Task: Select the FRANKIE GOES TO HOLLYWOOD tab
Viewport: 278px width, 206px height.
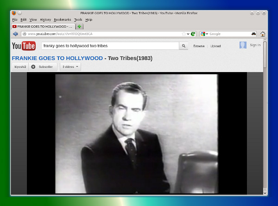Action: click(43, 26)
